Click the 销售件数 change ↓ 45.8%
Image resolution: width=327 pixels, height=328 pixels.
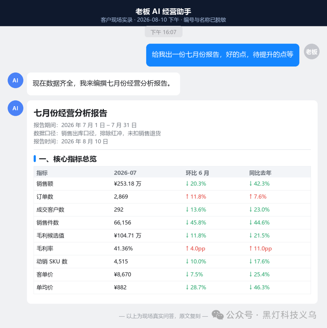(x=196, y=222)
